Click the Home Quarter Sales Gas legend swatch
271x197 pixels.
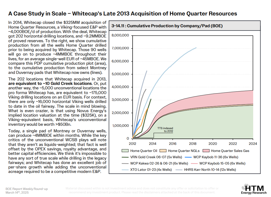click(206, 151)
